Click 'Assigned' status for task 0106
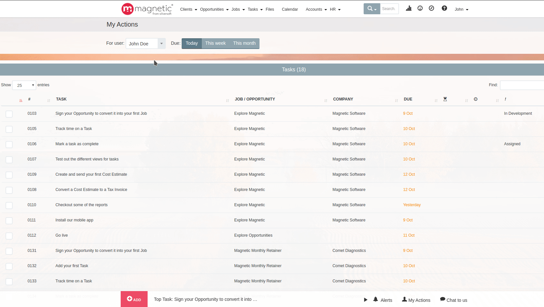Screen dimensions: 544x307 [512, 144]
